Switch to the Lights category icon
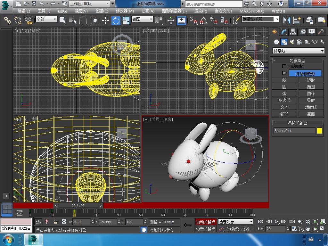Image resolution: width=328 pixels, height=246 pixels. click(x=291, y=42)
